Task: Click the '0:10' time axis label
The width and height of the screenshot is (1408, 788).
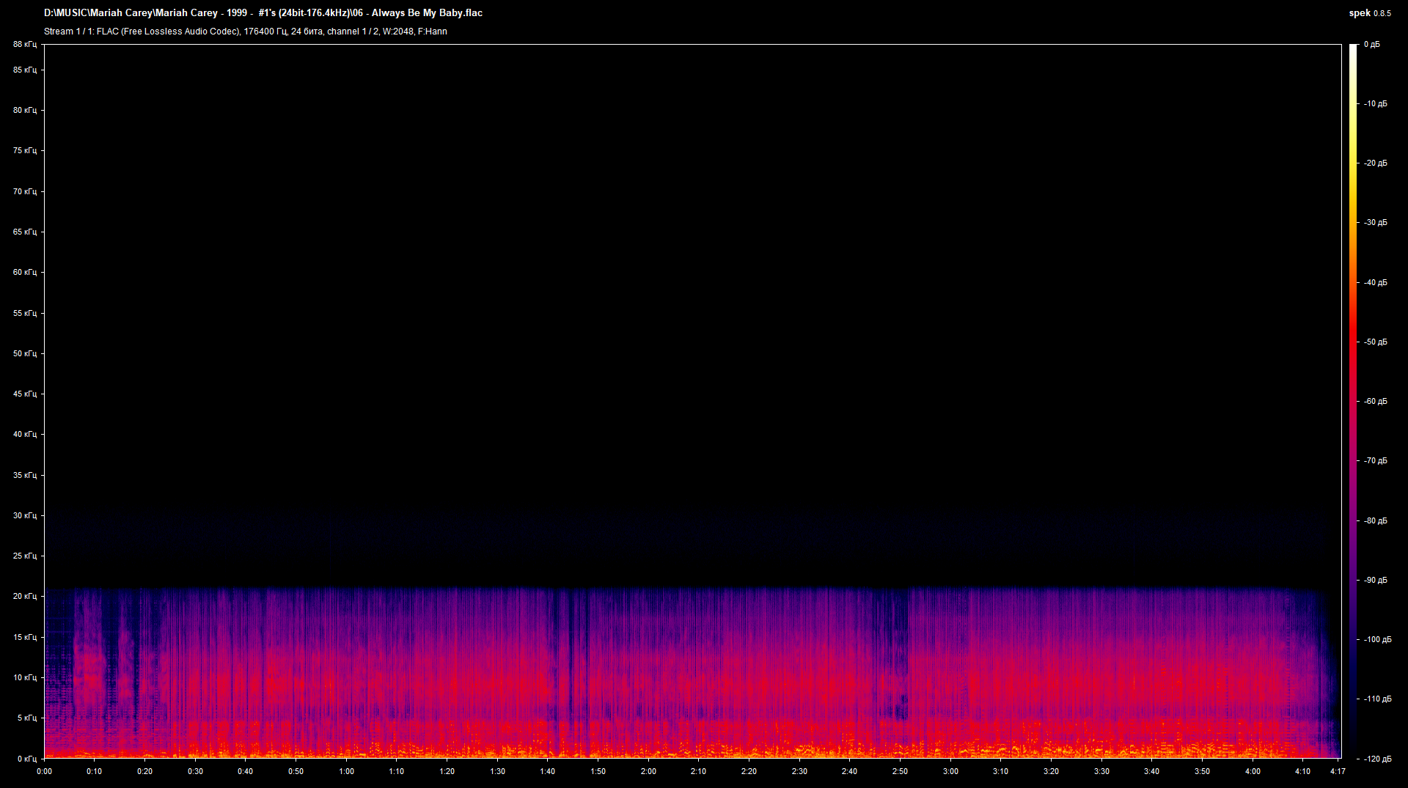Action: (95, 771)
